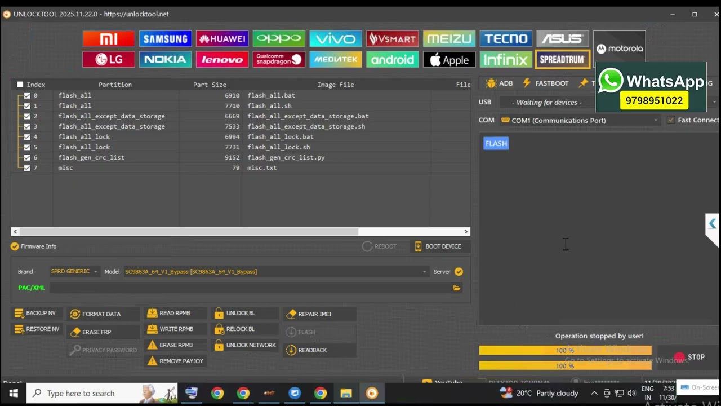Toggle row 3 checkbox for flash_all_except_data_storage.sh

point(26,127)
